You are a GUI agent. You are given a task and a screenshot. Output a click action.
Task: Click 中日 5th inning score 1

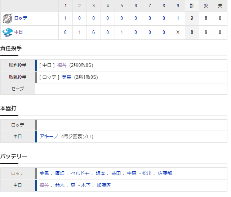tap(122, 33)
